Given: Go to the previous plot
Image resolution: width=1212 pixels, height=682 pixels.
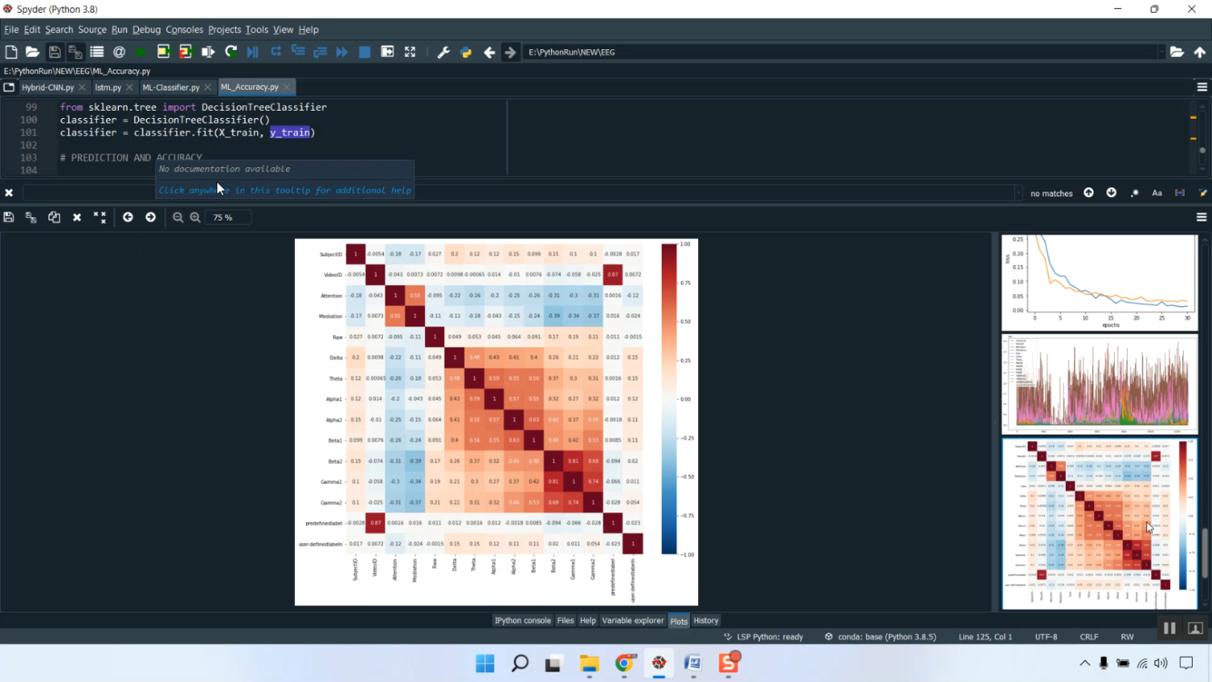Looking at the screenshot, I should 127,217.
